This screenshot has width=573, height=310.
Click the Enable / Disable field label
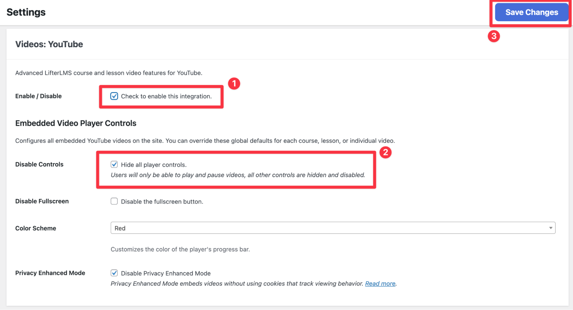coord(38,96)
